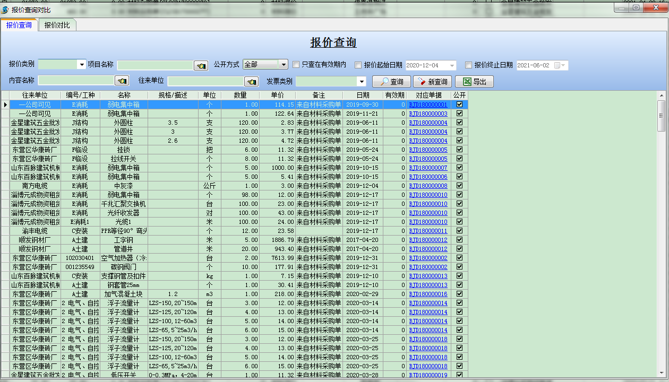
Task: Click the 新查询 button
Action: point(432,81)
